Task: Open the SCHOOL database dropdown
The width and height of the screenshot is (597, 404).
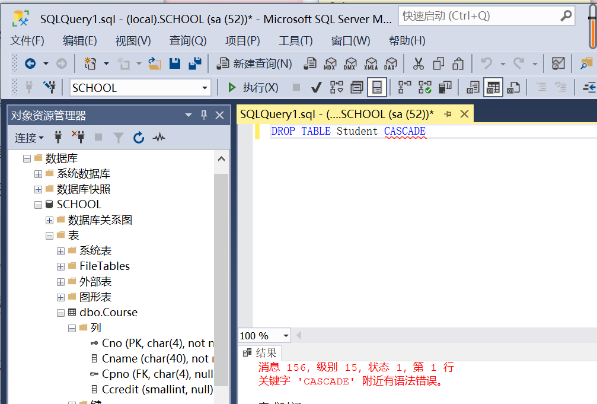Action: coord(205,88)
